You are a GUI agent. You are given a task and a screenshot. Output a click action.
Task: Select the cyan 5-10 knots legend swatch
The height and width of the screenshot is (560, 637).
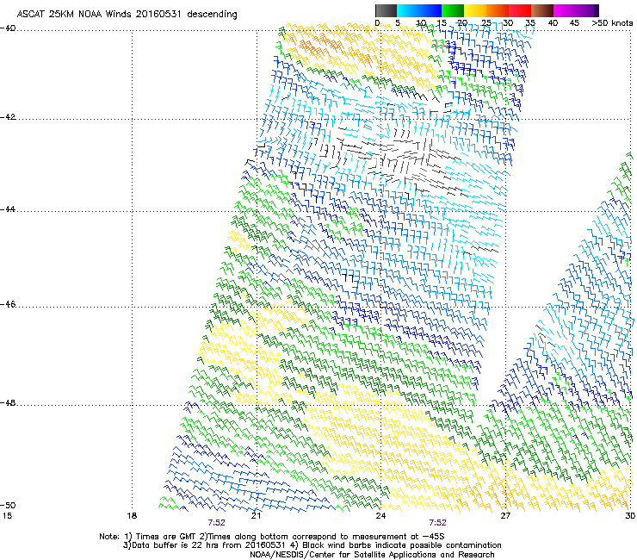click(408, 10)
